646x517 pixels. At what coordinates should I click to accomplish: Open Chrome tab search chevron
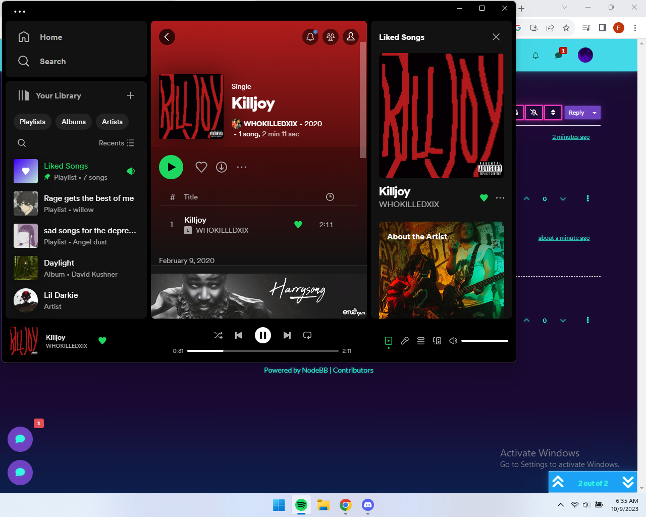pyautogui.click(x=565, y=7)
